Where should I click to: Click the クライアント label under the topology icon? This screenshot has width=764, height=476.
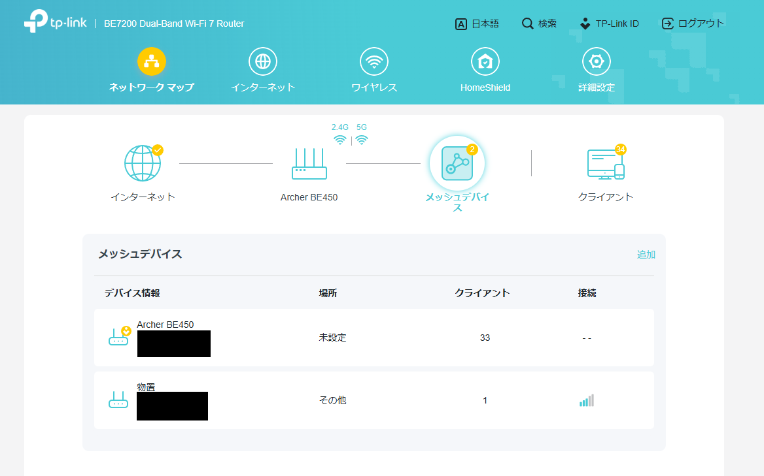(x=606, y=197)
